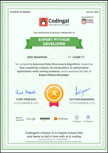Click the Y Combinator logo

click(x=61, y=119)
